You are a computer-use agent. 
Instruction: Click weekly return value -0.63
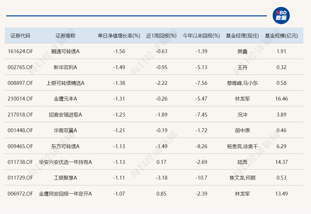point(161,52)
